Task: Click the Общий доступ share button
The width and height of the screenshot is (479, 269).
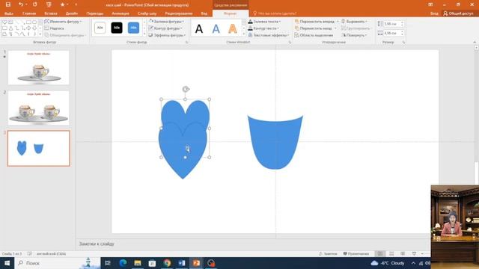Action: [458, 13]
